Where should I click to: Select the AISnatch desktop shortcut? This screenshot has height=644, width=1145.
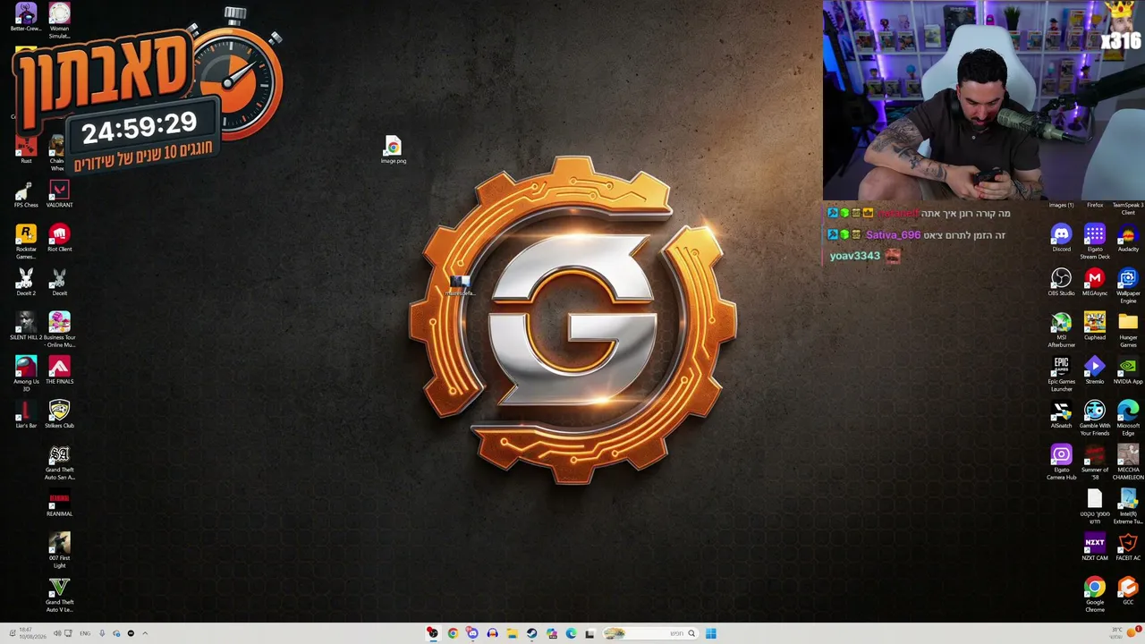(1061, 413)
